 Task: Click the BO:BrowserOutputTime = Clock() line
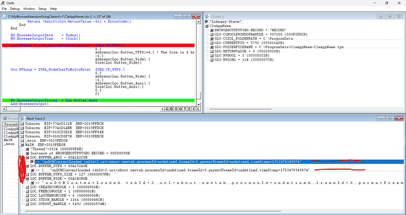coord(45,39)
